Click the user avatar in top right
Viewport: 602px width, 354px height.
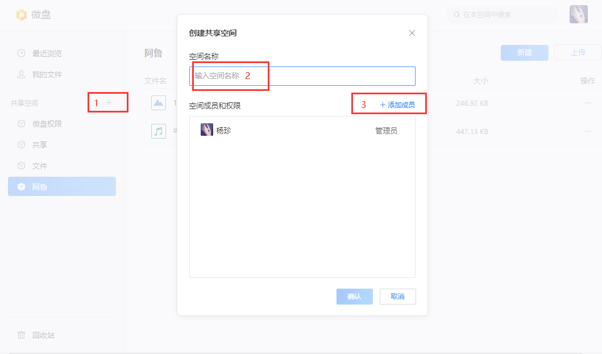578,14
